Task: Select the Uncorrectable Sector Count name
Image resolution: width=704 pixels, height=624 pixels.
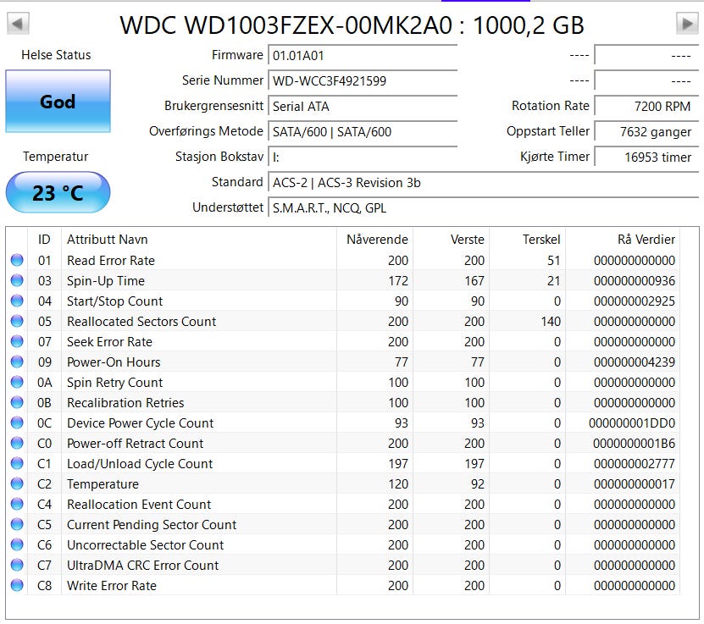Action: click(145, 545)
